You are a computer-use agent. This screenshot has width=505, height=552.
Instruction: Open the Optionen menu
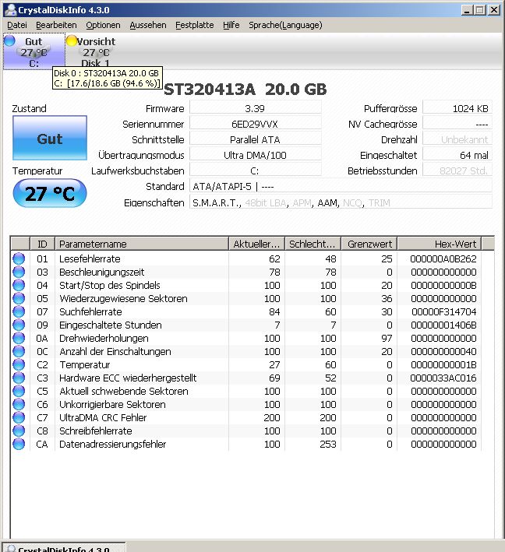(x=103, y=25)
